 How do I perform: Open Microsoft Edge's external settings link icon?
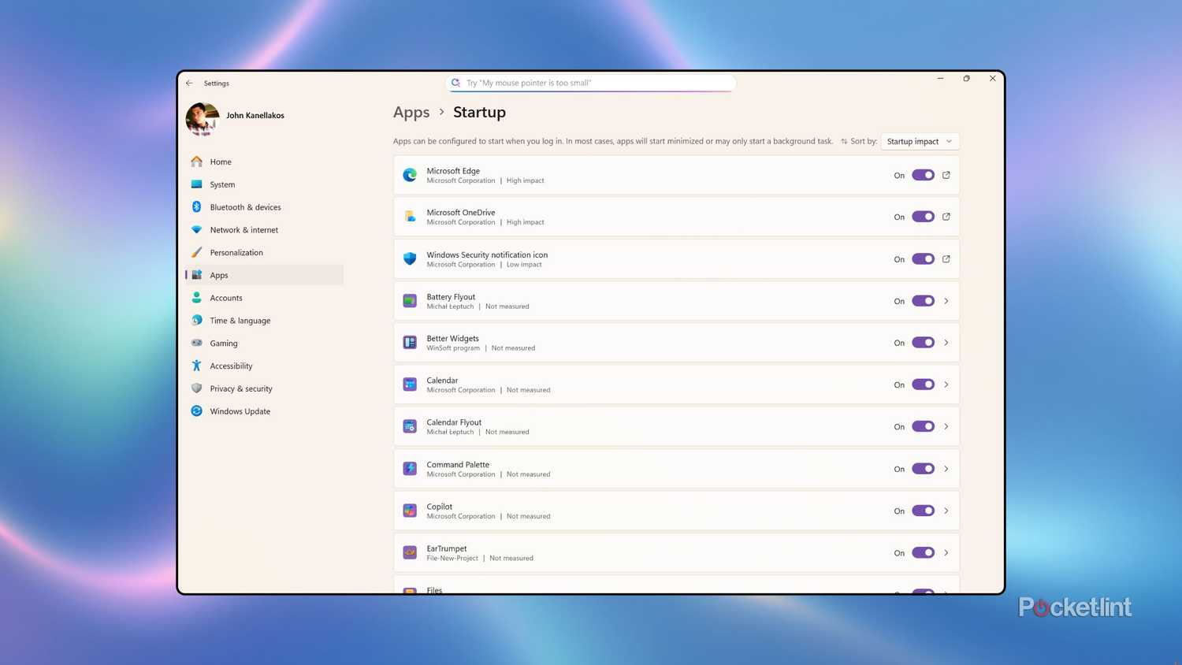point(946,175)
